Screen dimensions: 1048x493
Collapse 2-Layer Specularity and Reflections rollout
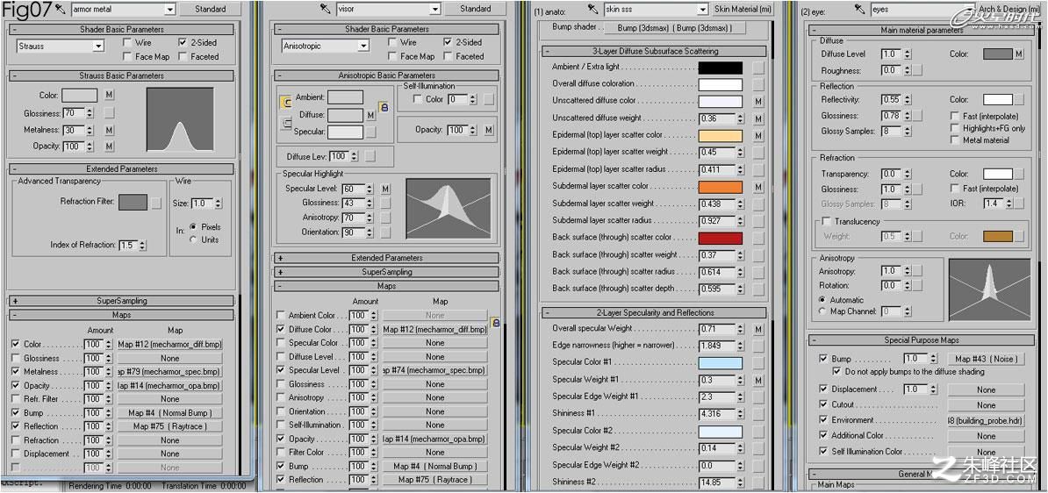click(654, 312)
